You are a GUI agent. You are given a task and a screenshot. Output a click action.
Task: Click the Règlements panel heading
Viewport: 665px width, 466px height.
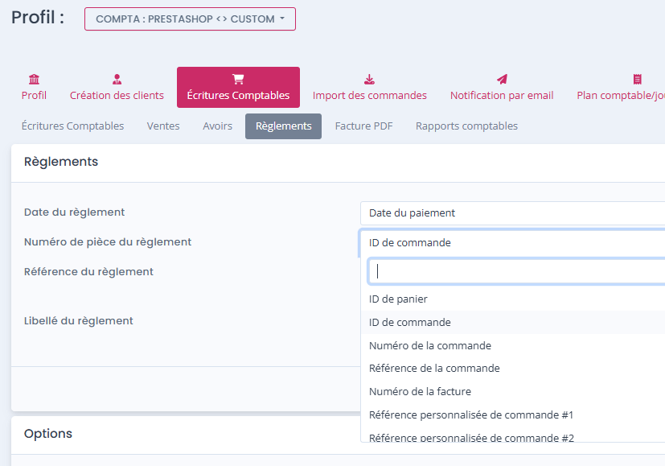[61, 162]
